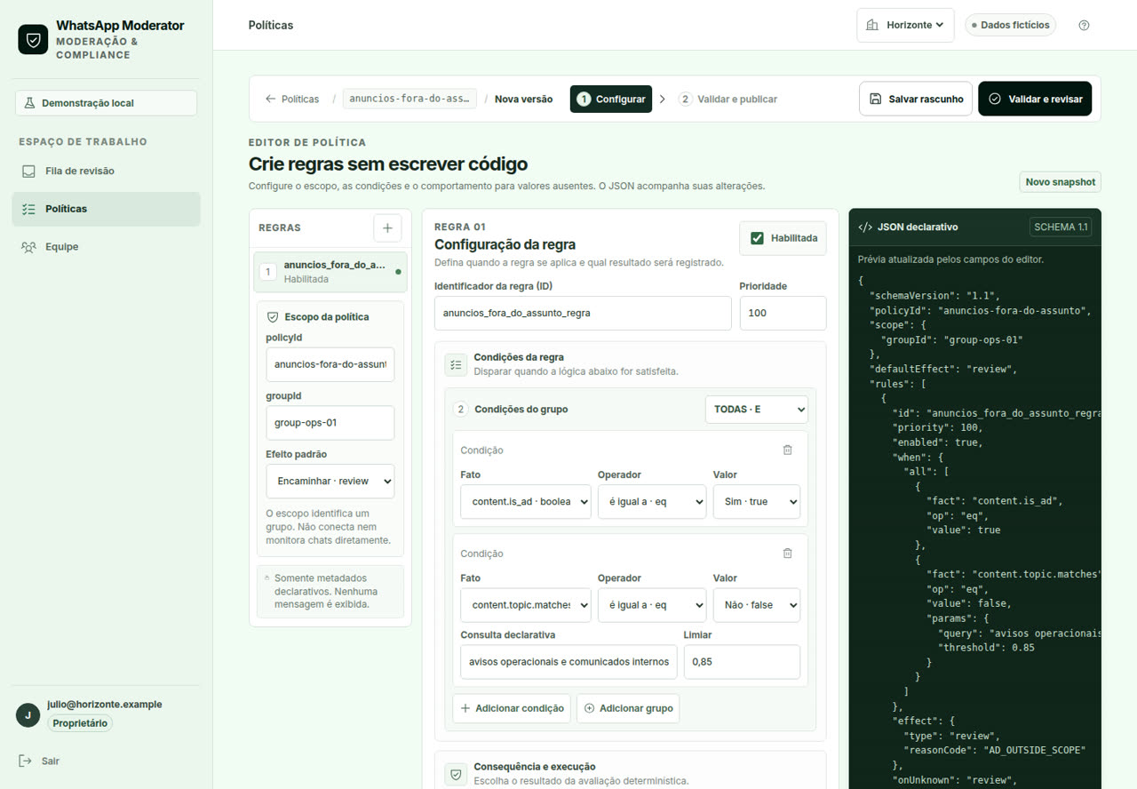Delete the content.topic.matches condition via trash icon
Screen dimensions: 1137x789
[x=787, y=553]
